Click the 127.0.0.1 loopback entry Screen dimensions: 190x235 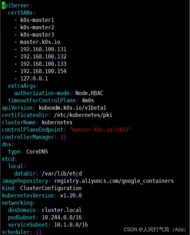tap(34, 79)
